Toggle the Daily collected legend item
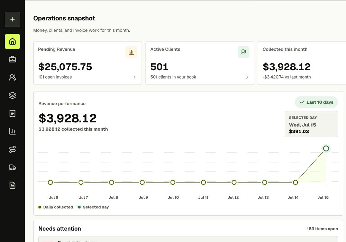346x242 pixels. click(x=56, y=207)
